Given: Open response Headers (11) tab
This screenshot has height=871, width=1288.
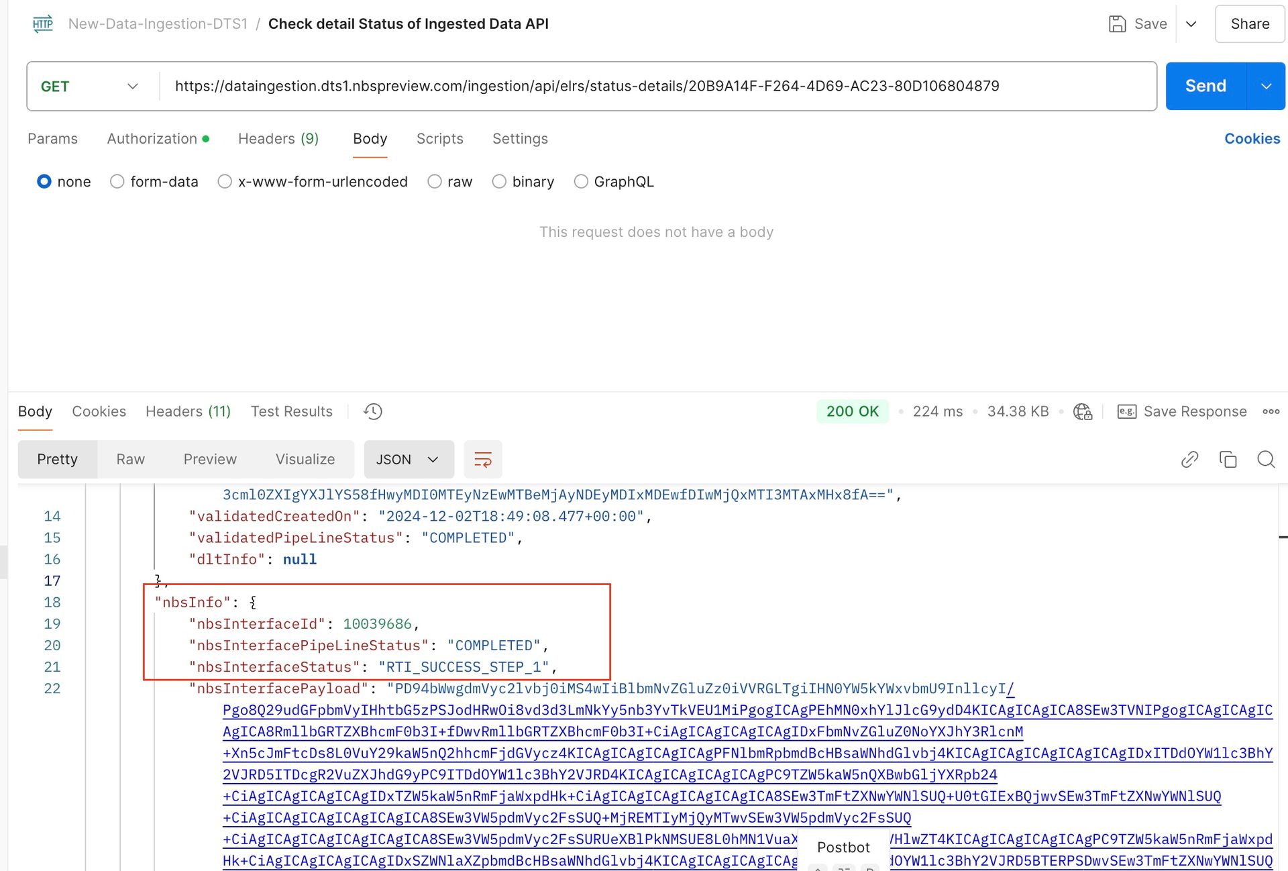Looking at the screenshot, I should [x=188, y=411].
